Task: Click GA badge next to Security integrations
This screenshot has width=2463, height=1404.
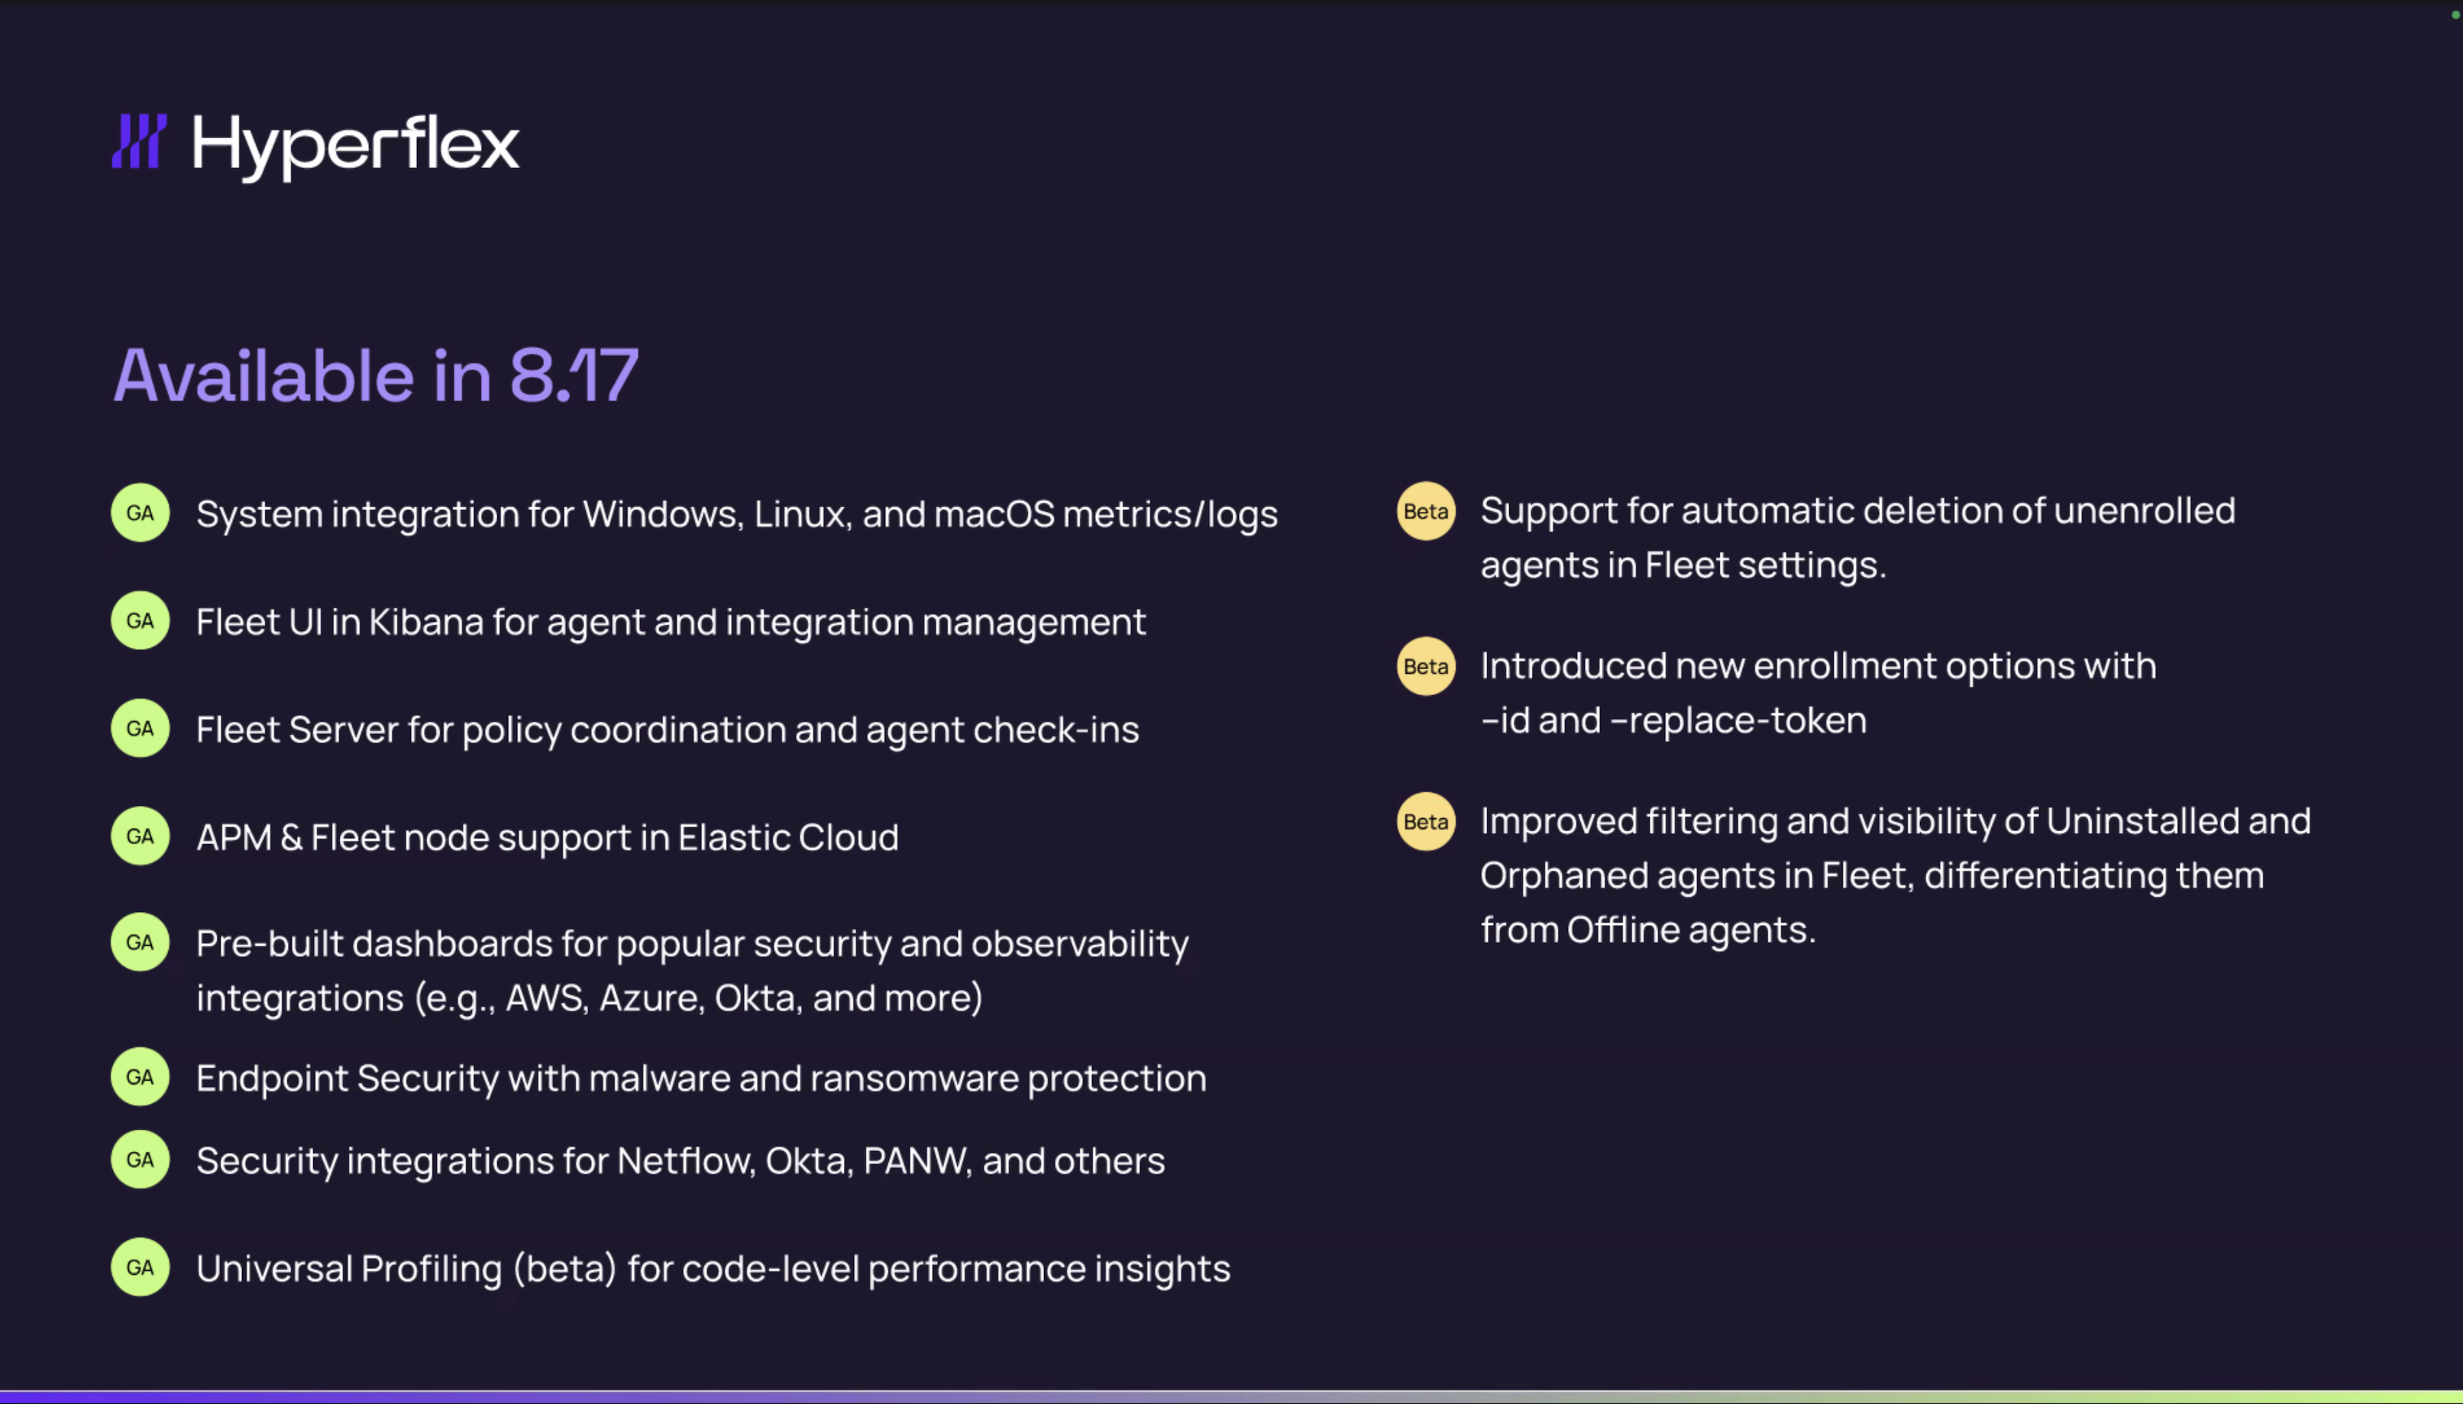Action: (139, 1160)
